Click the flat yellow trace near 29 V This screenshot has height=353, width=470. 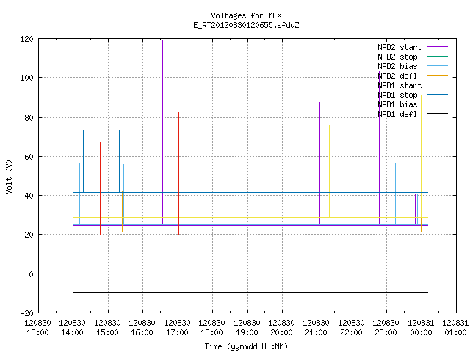click(250, 217)
